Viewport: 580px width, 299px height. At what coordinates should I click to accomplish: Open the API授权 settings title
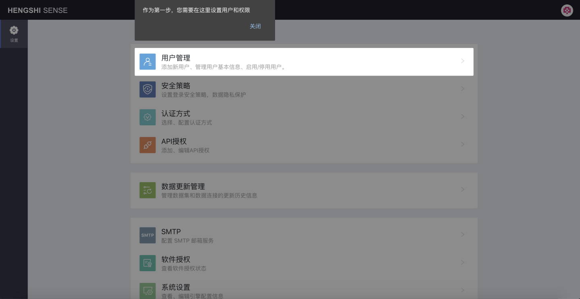click(174, 142)
